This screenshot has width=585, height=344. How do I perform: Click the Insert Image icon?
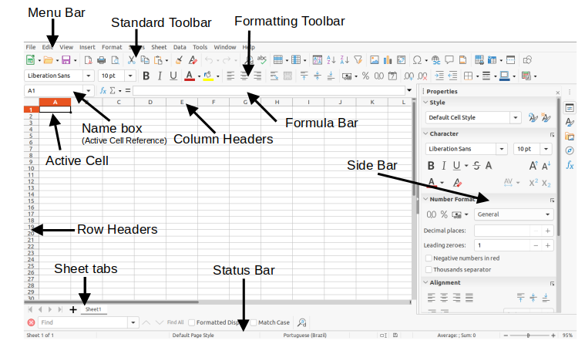pyautogui.click(x=375, y=60)
